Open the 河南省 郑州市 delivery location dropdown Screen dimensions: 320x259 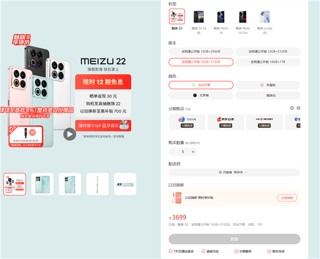(x=234, y=172)
